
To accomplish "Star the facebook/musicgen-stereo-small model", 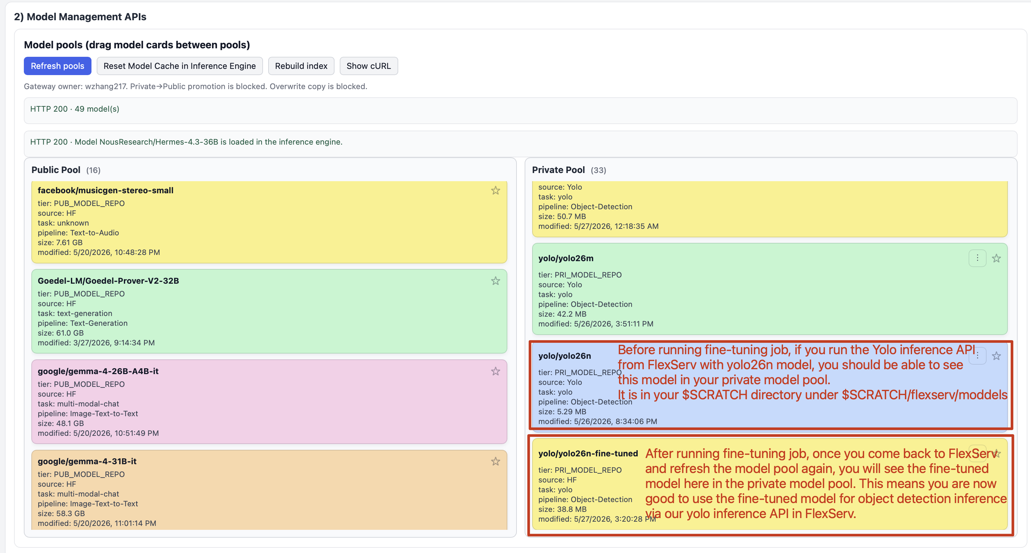I will tap(496, 190).
